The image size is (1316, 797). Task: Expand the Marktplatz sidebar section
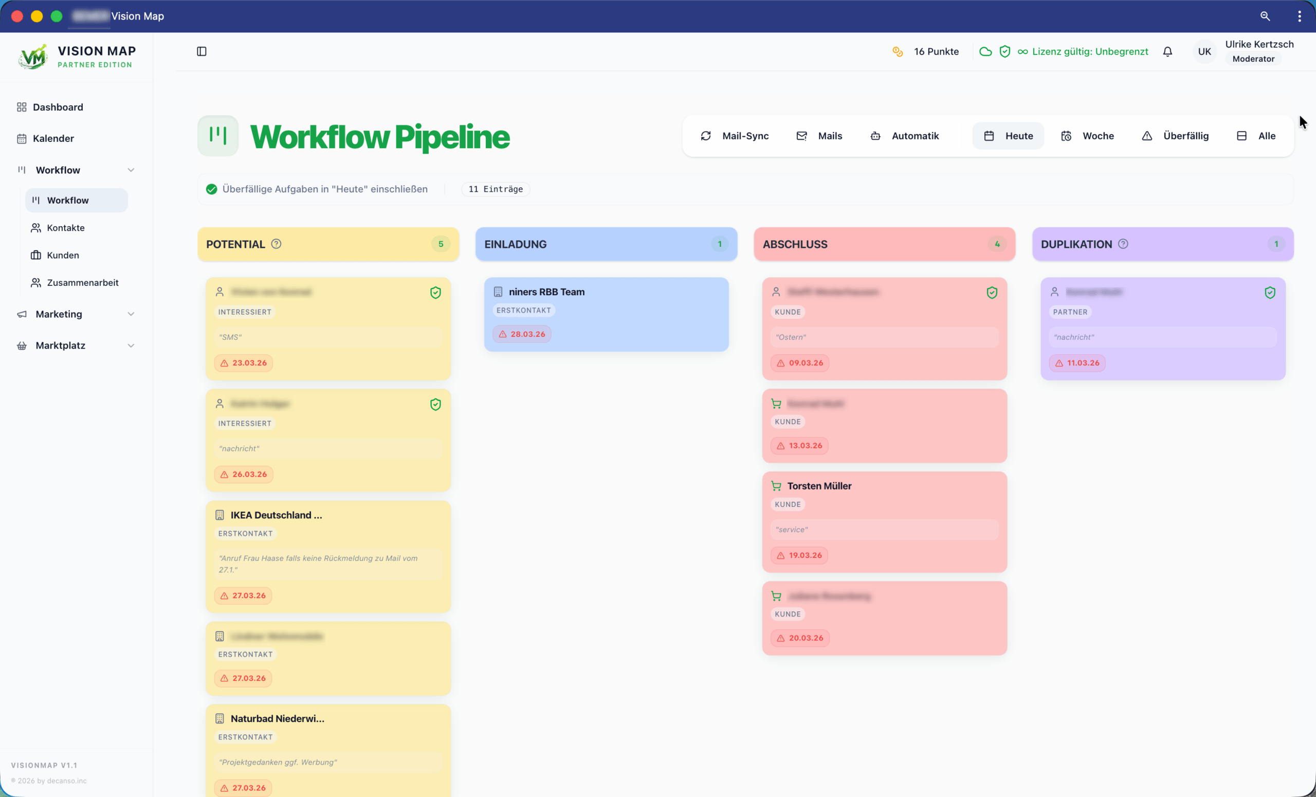(x=131, y=346)
